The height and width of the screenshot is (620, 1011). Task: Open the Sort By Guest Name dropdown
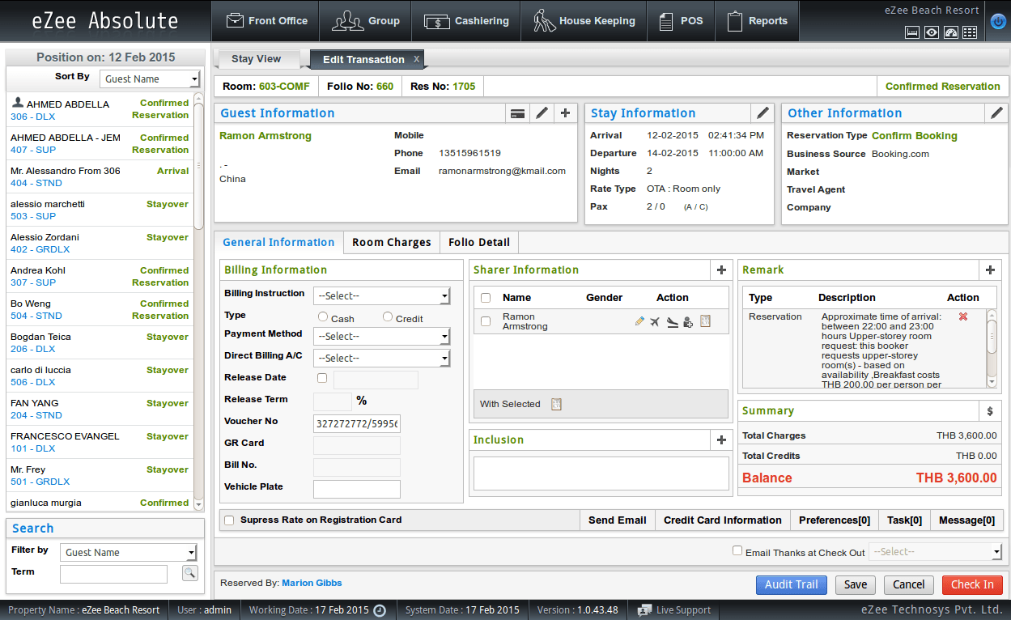click(x=150, y=79)
